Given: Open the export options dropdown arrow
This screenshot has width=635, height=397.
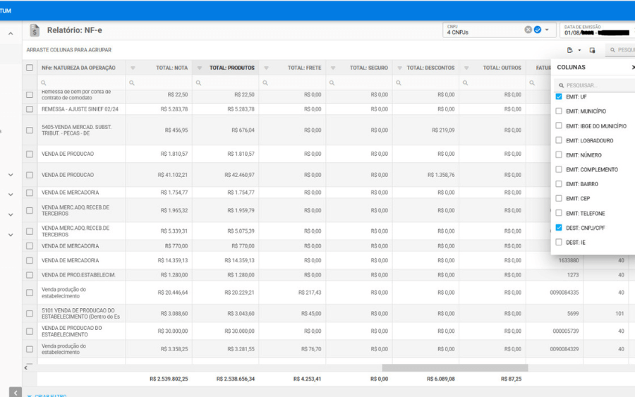Looking at the screenshot, I should tap(579, 50).
